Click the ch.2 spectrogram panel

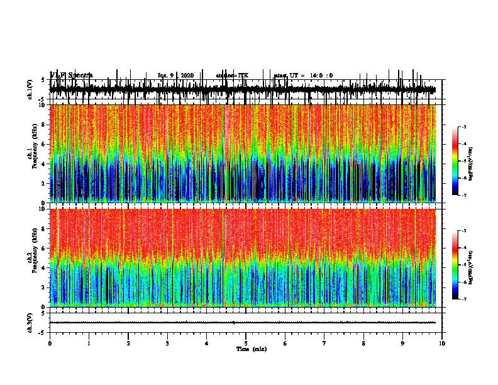click(243, 258)
